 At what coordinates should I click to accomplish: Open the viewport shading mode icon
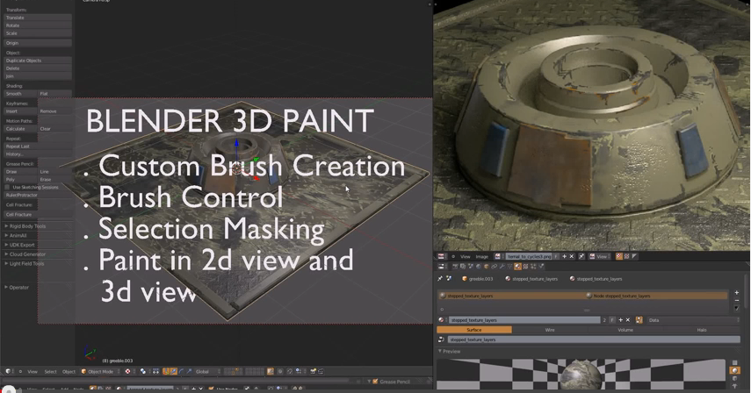tap(143, 371)
